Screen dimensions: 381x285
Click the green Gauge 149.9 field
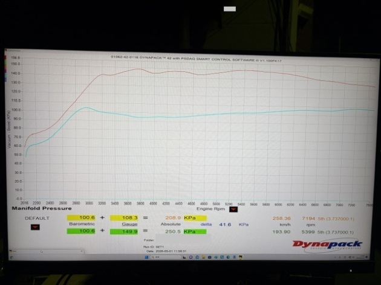[x=124, y=231]
